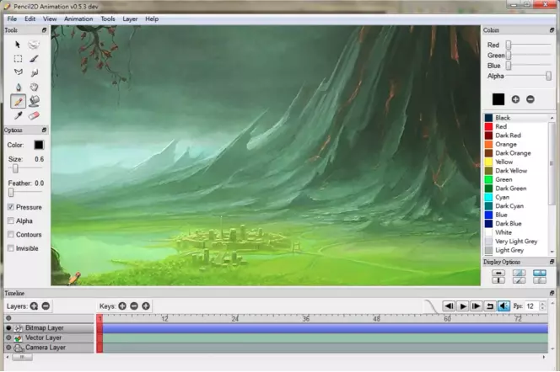Click the Red slider handle
Viewport: 560px width, 372px height.
coord(509,45)
